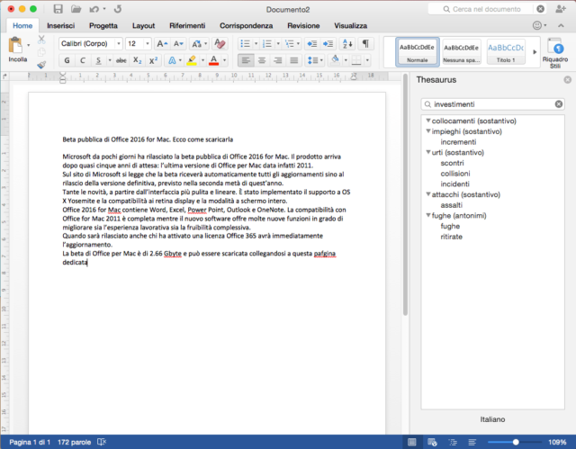Click the document vertical scrollbar
576x449 pixels.
405,194
